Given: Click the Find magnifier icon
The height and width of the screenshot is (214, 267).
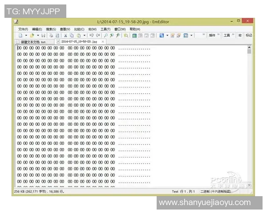Looking at the screenshot, I should 106,35.
